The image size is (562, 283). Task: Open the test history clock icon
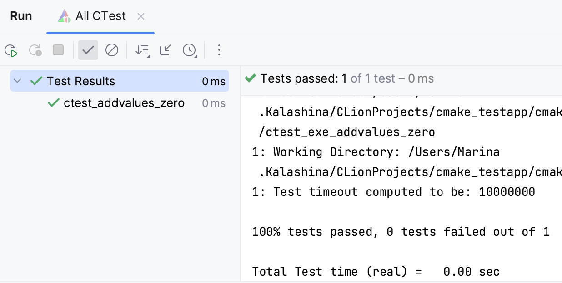(x=189, y=50)
